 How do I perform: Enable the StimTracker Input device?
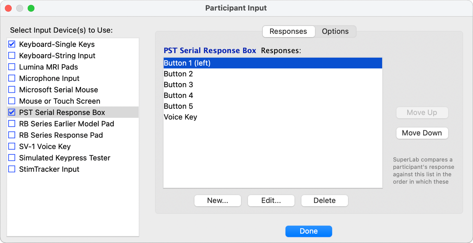point(12,169)
